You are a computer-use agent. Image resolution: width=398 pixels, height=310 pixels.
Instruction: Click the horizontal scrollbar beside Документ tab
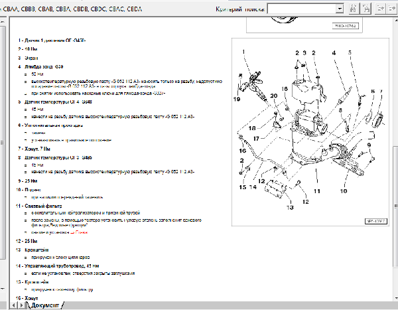[232, 305]
